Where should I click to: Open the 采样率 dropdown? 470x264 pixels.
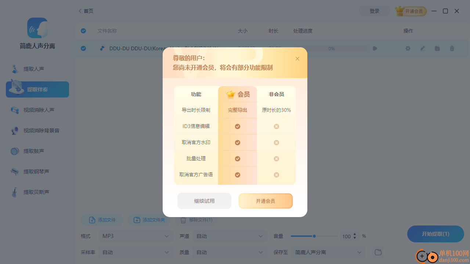pos(135,252)
